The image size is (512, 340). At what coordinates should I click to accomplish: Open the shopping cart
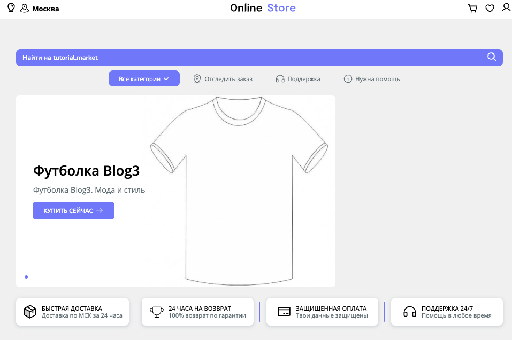[x=472, y=8]
